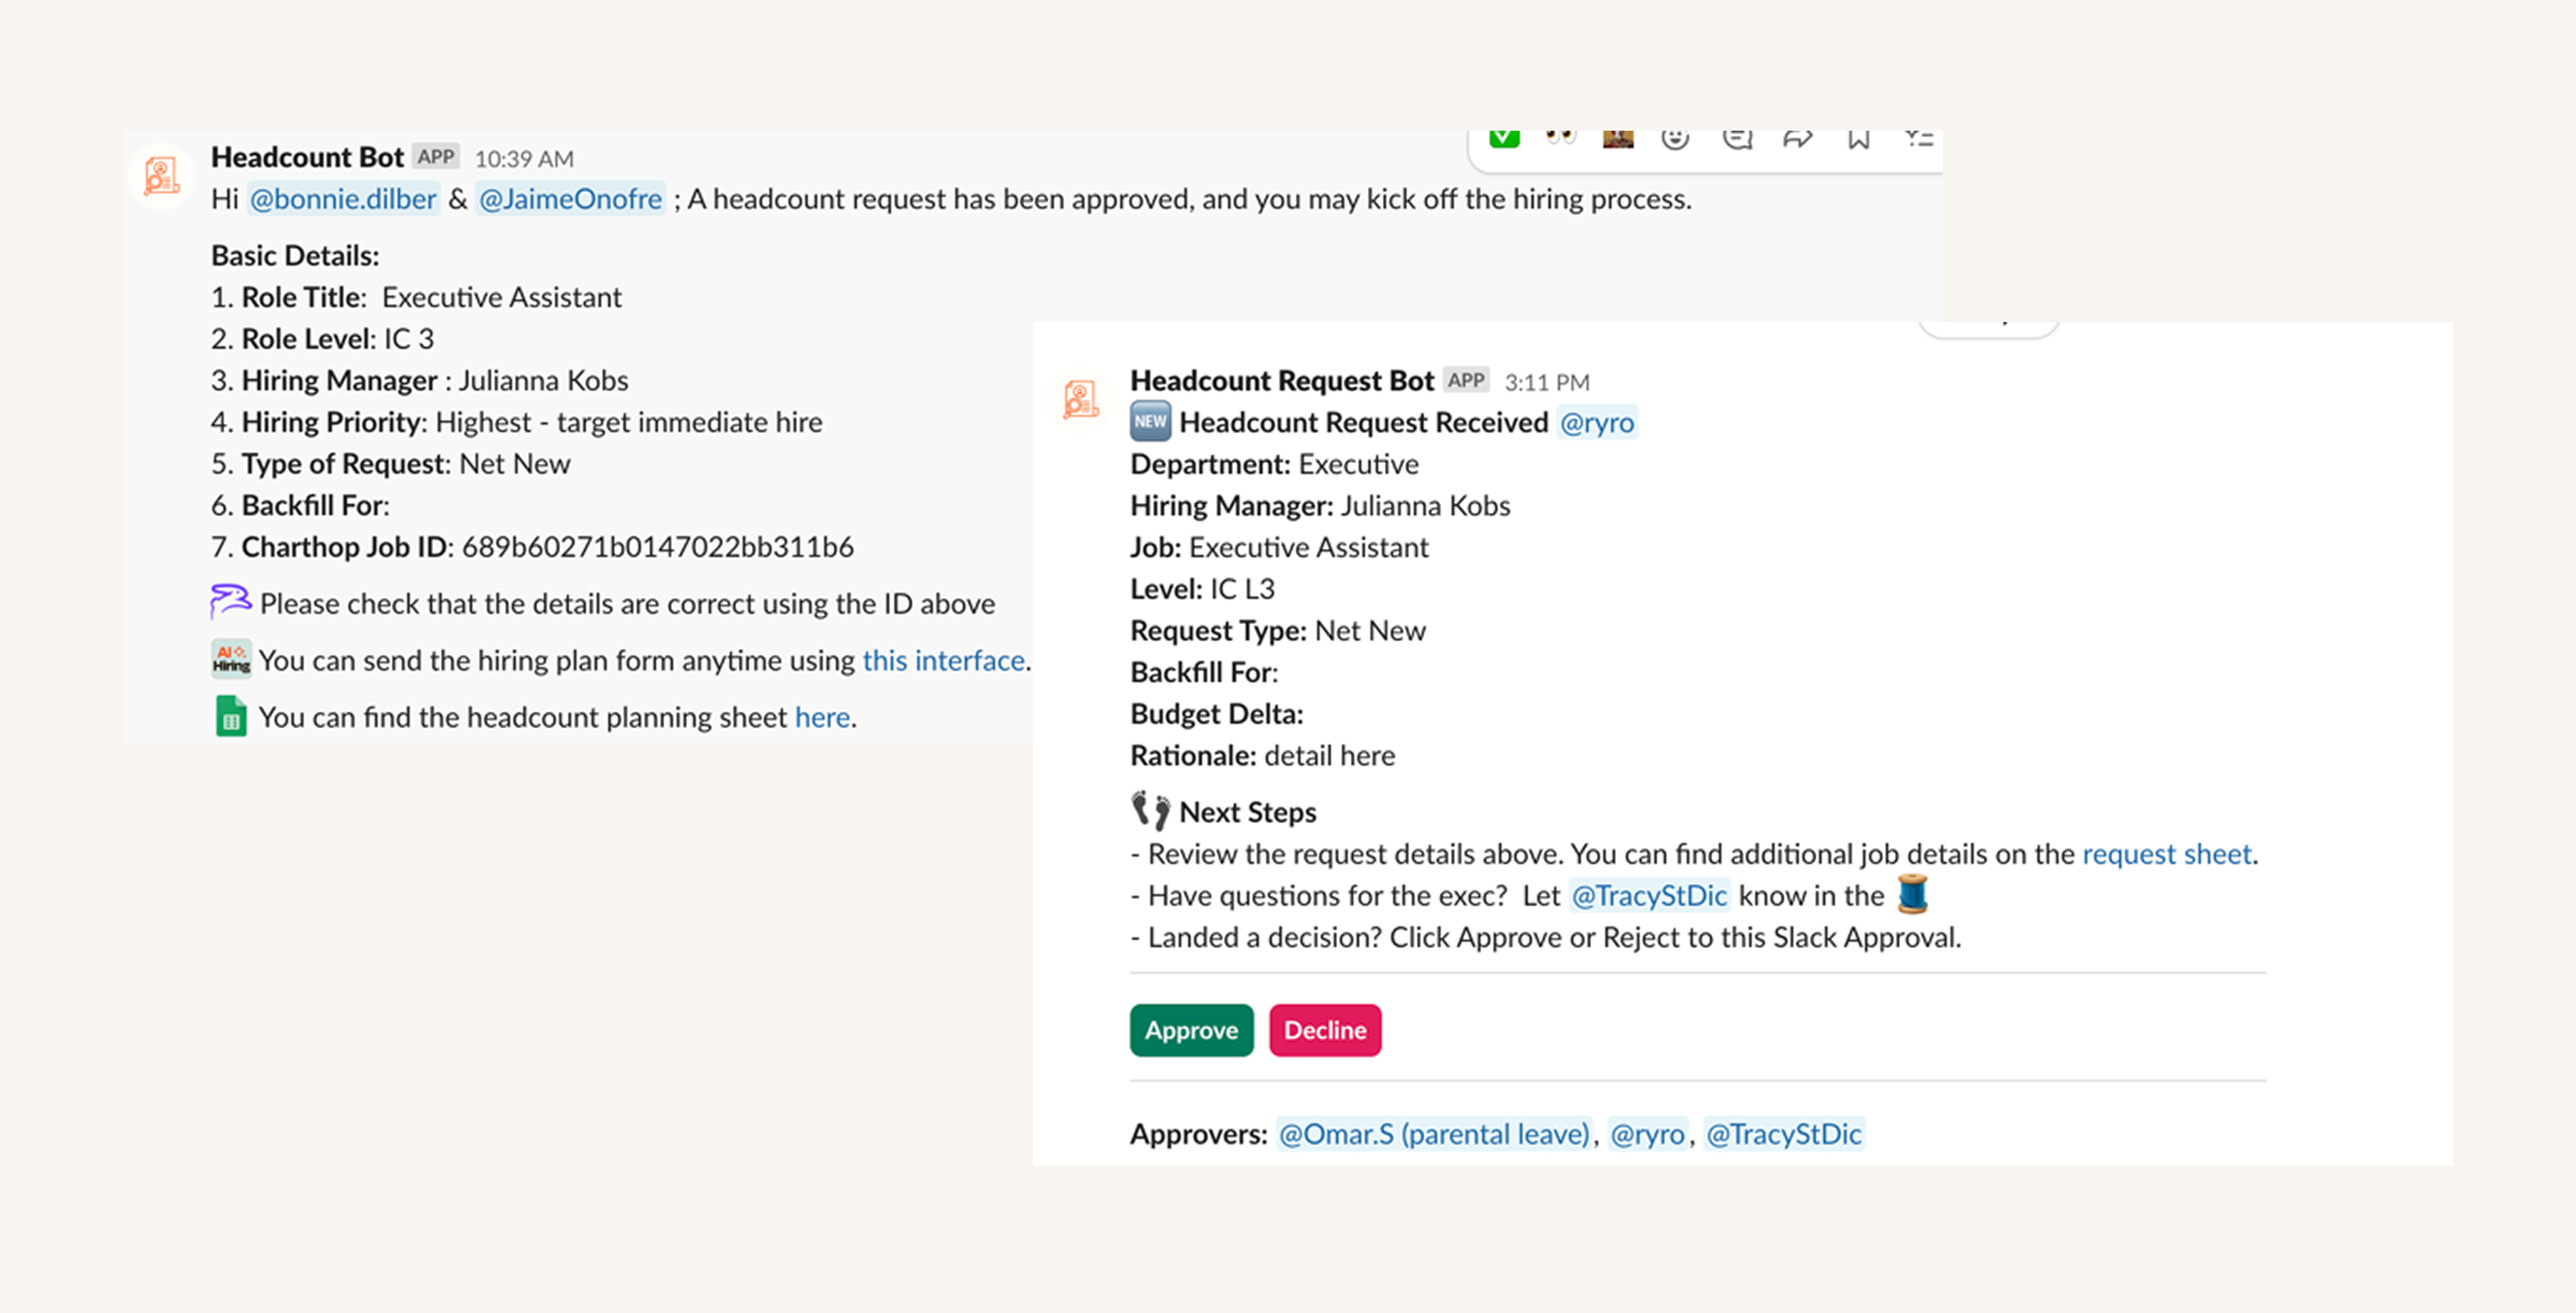Mention @bonnie.dilber in the message
Screen dimensions: 2576x1313
pos(343,199)
